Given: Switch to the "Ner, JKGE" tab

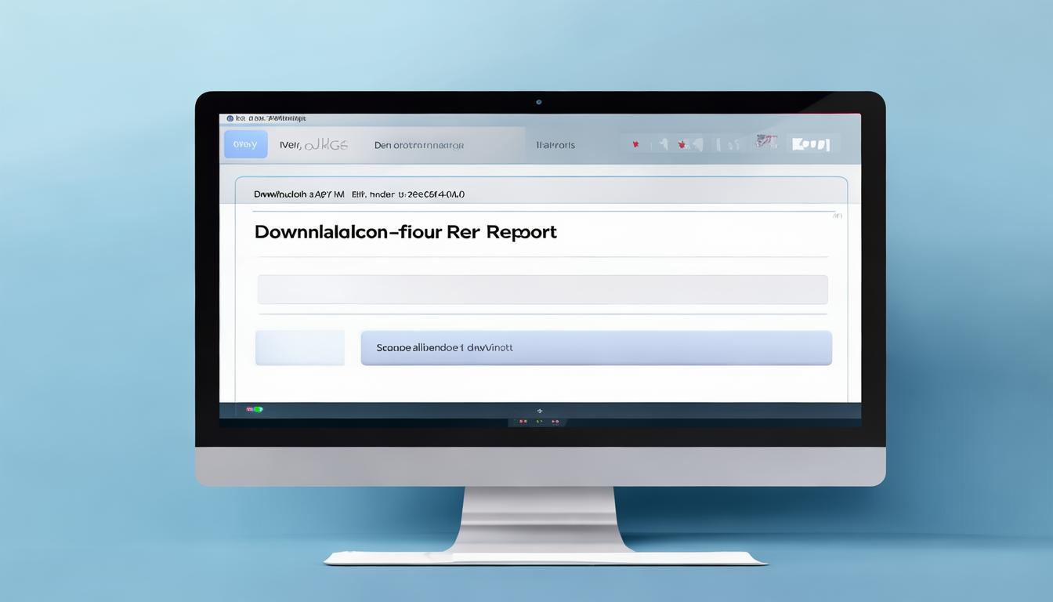Looking at the screenshot, I should pyautogui.click(x=313, y=145).
